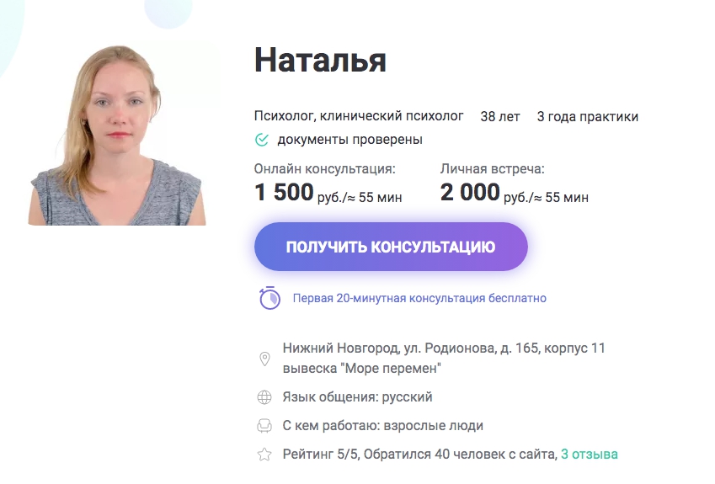Click the personal meeting price '2 000'
The height and width of the screenshot is (484, 715).
tap(470, 192)
